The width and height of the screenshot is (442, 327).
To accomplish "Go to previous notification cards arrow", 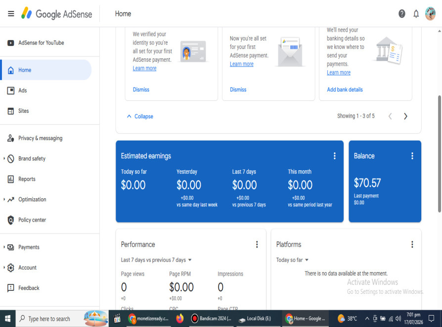I will click(390, 116).
